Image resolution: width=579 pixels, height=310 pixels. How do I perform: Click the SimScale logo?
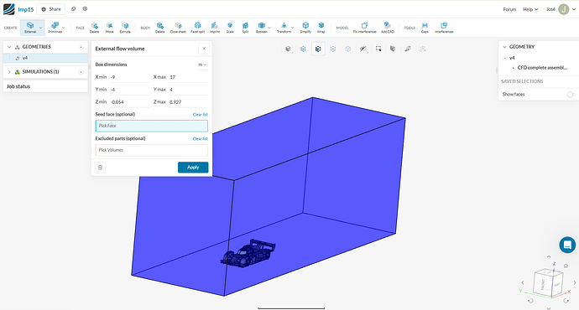(x=9, y=9)
